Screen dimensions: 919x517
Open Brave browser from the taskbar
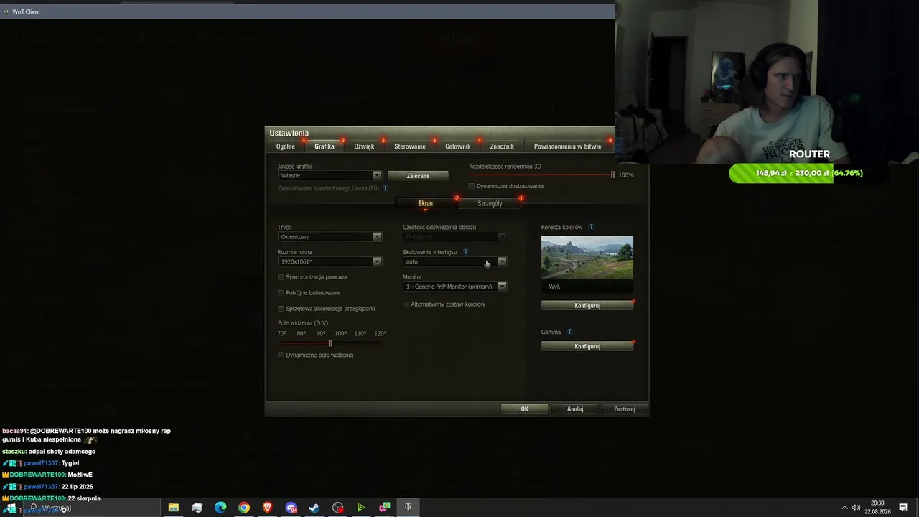point(268,508)
